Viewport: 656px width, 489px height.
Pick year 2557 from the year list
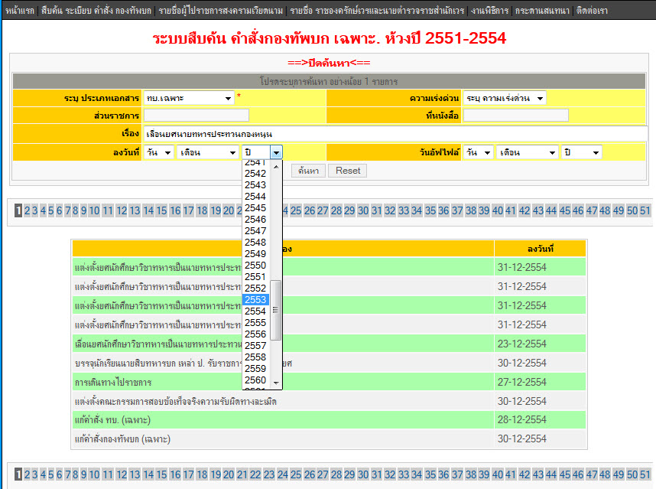point(255,346)
